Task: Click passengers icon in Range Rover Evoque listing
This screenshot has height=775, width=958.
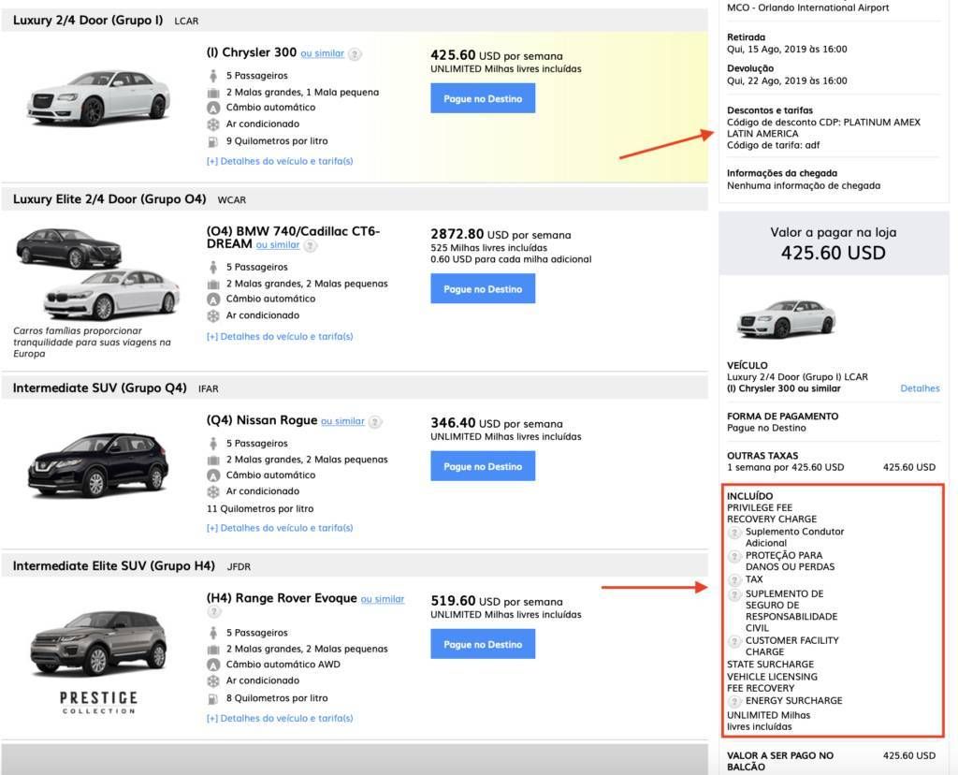Action: pos(213,633)
